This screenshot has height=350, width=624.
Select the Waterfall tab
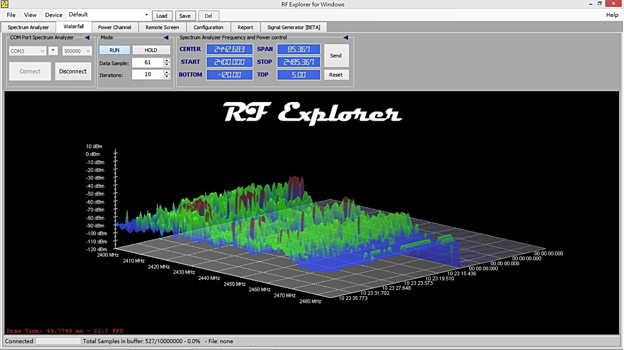(x=73, y=27)
